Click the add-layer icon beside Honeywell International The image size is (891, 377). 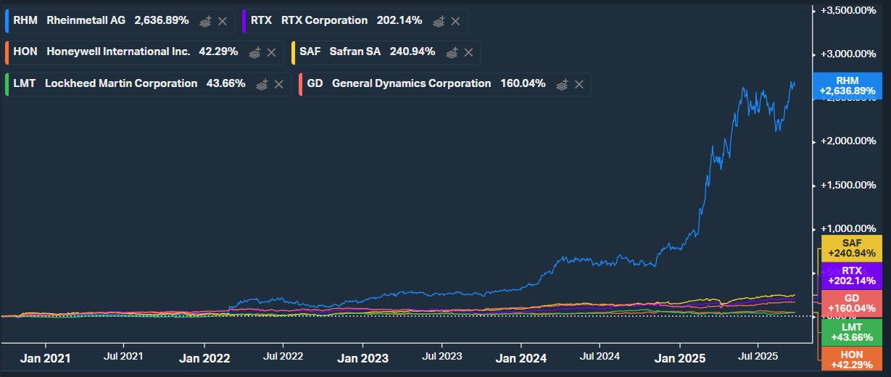point(254,52)
